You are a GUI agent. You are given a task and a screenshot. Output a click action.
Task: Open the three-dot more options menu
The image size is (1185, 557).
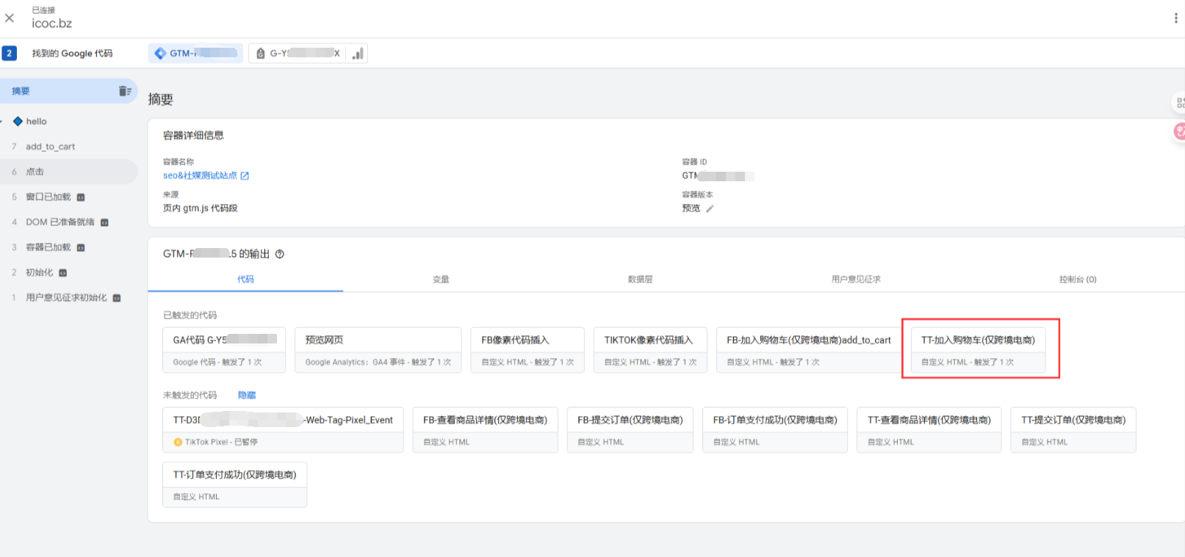coord(1175,18)
